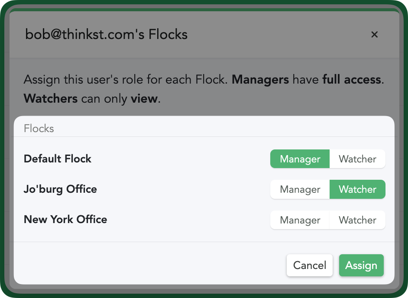The height and width of the screenshot is (298, 408).
Task: Click the Default Flock row label
Action: pyautogui.click(x=58, y=159)
